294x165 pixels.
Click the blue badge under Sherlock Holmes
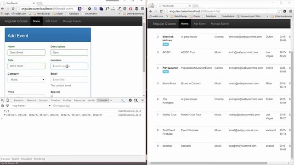(165, 44)
